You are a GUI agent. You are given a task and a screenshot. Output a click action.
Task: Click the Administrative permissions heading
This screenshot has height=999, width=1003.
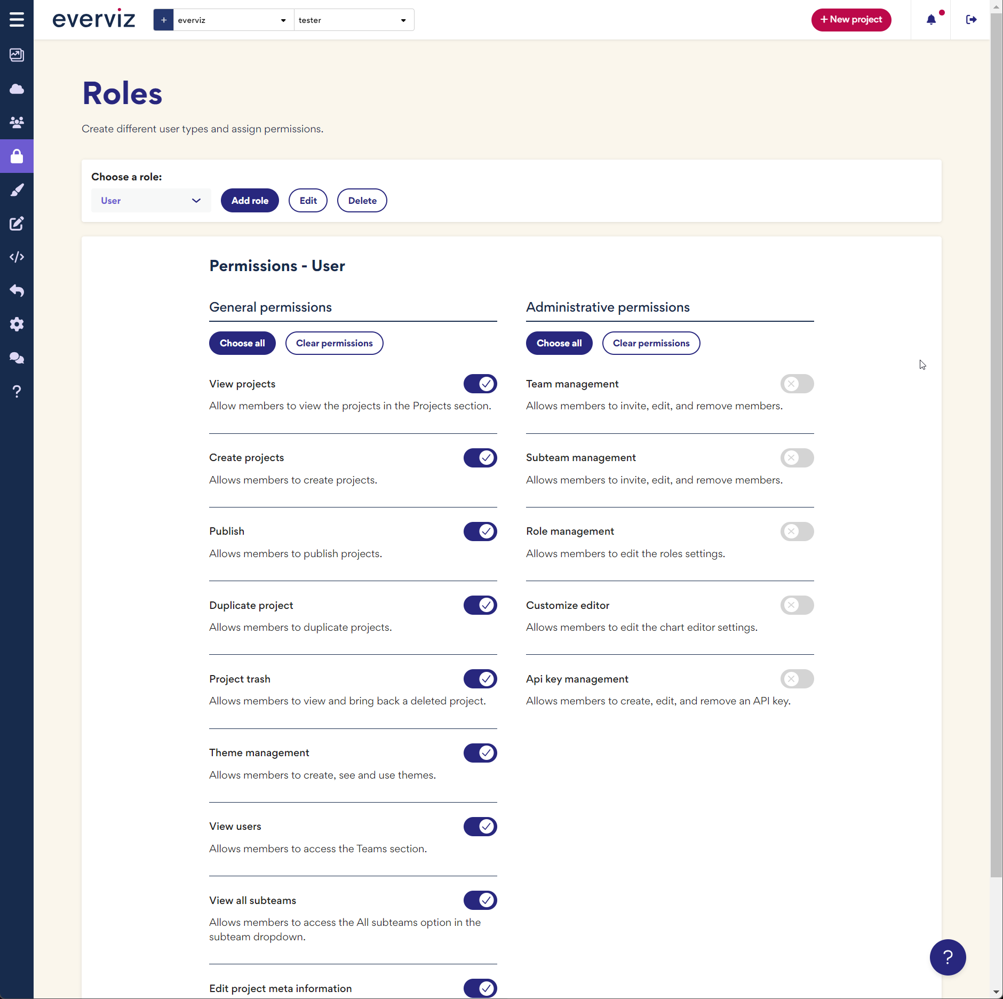[608, 307]
